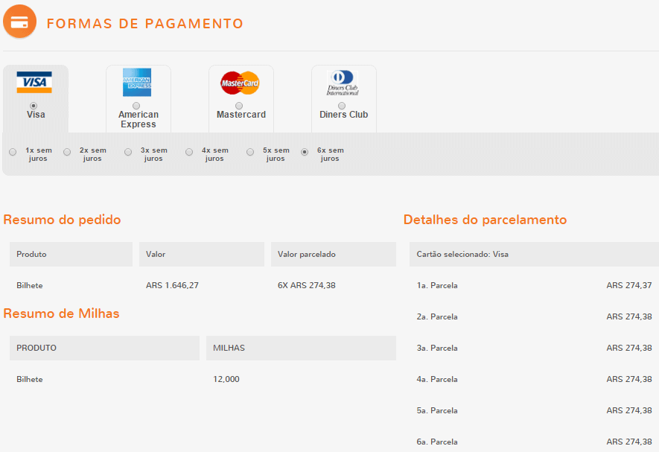This screenshot has width=659, height=452.
Task: Click the ARS 274,38 amount for 2a. Parcela
Action: [629, 316]
